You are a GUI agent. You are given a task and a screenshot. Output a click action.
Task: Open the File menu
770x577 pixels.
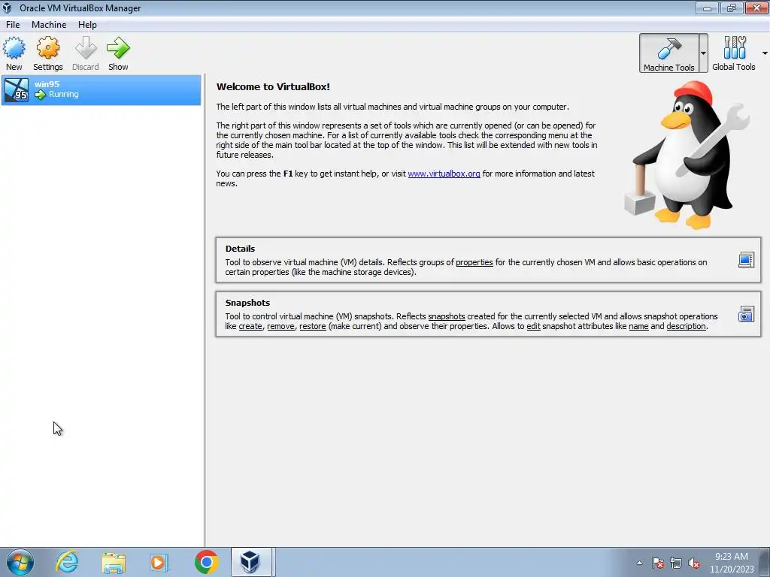[x=13, y=25]
